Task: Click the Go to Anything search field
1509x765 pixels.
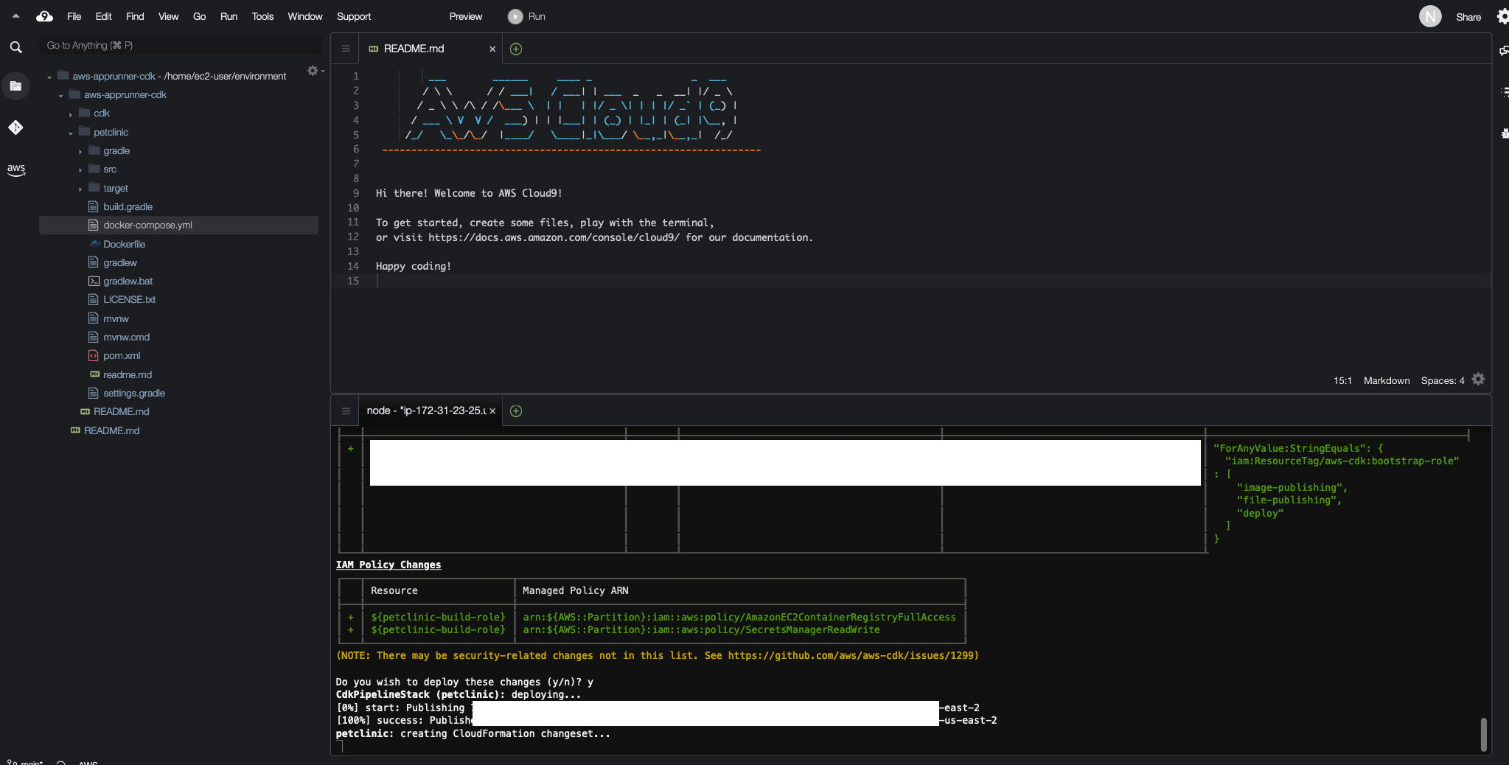Action: [x=181, y=45]
